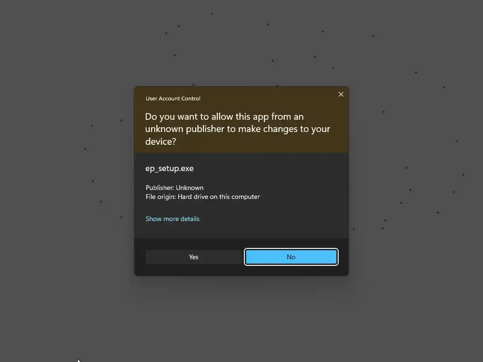Click the User Account Control title text

pyautogui.click(x=173, y=99)
